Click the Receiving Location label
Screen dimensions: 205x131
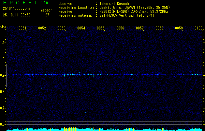(x=76, y=8)
